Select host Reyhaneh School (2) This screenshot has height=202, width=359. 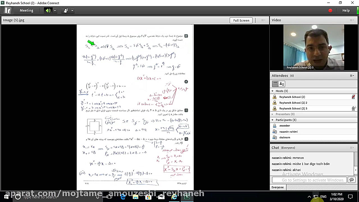click(314, 97)
